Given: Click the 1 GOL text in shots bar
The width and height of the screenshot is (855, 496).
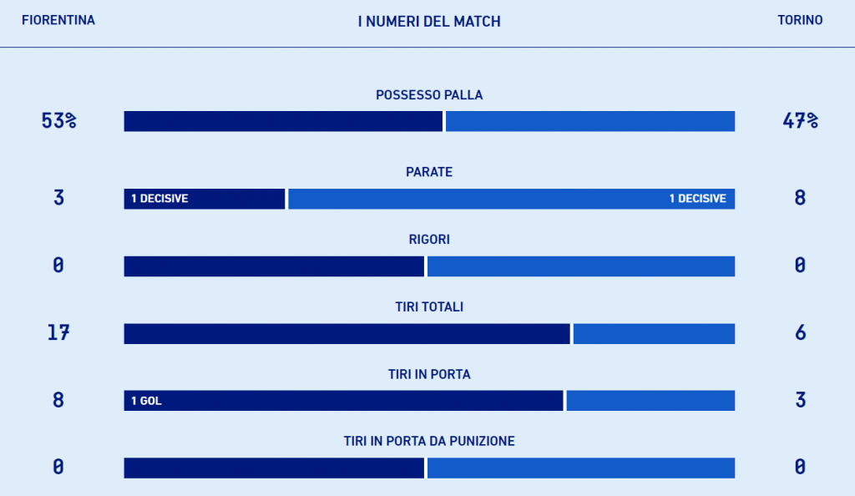Looking at the screenshot, I should [146, 401].
